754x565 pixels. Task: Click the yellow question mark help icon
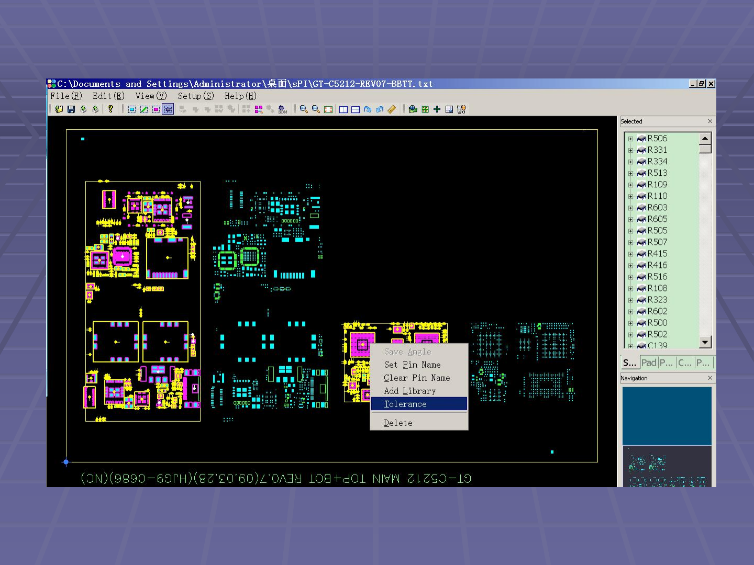110,109
